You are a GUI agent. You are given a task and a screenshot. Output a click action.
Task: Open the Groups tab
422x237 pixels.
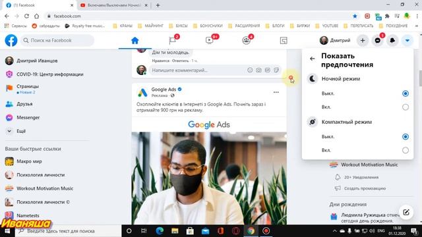(246, 41)
